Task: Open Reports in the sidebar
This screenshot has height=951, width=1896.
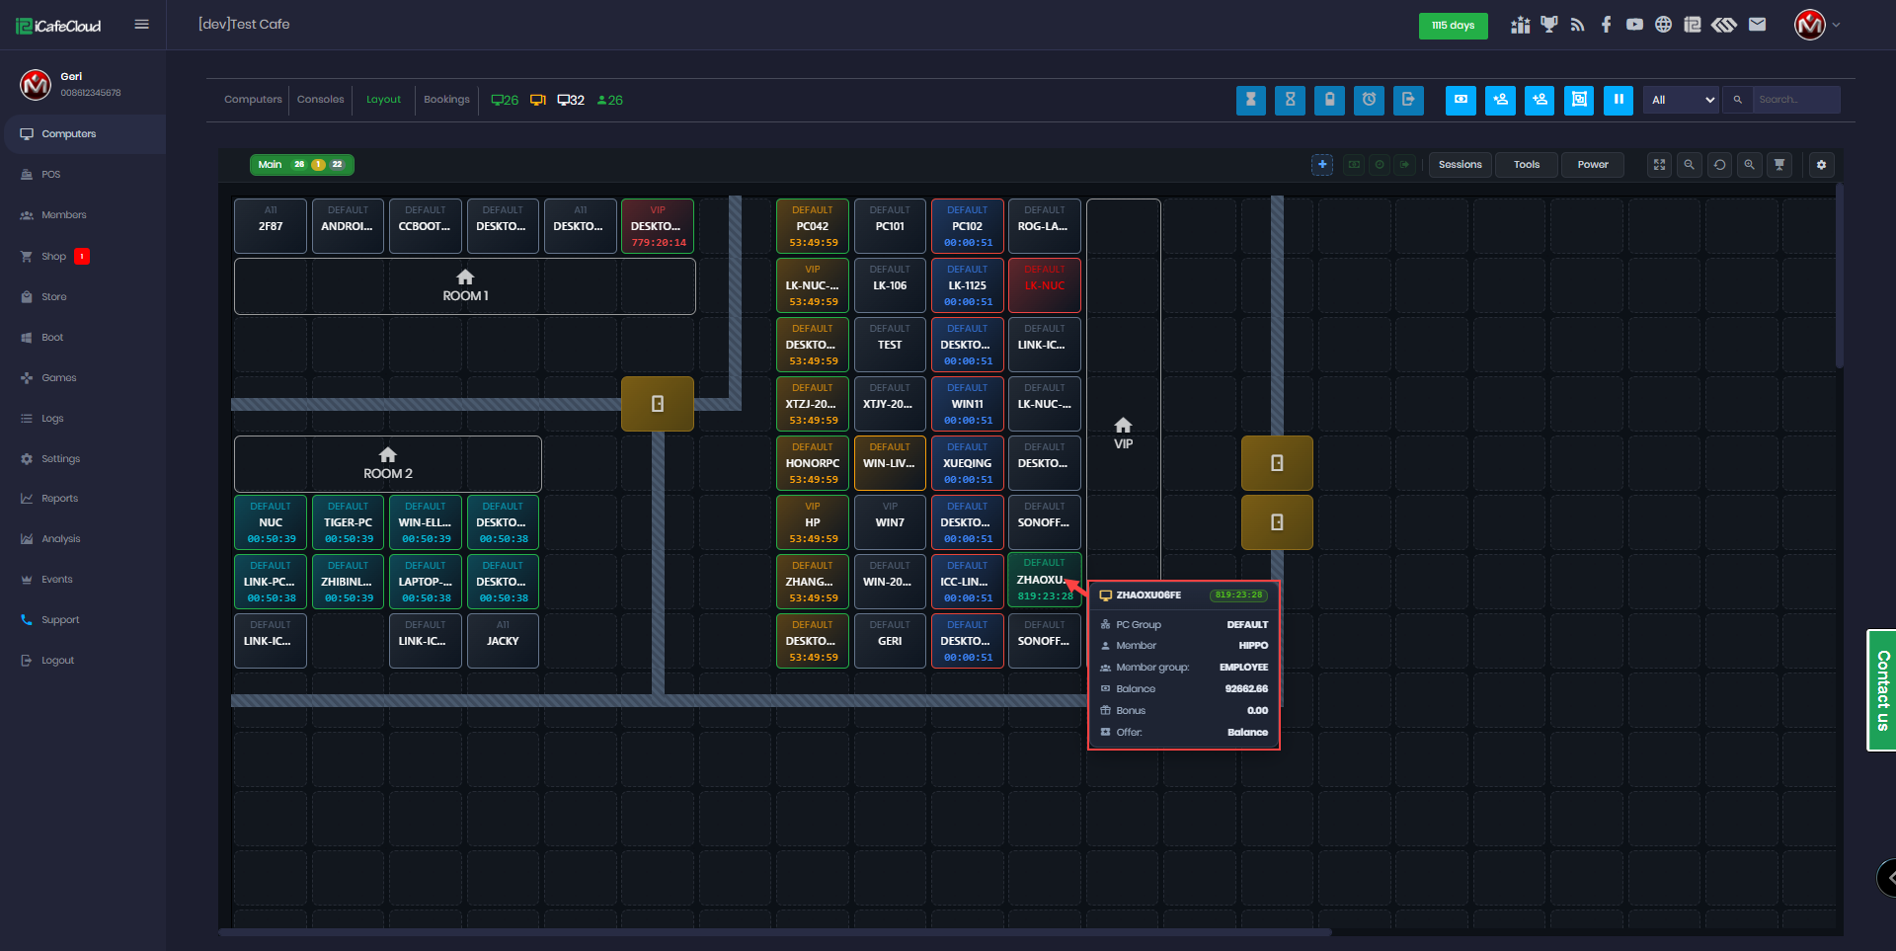Action: (59, 499)
